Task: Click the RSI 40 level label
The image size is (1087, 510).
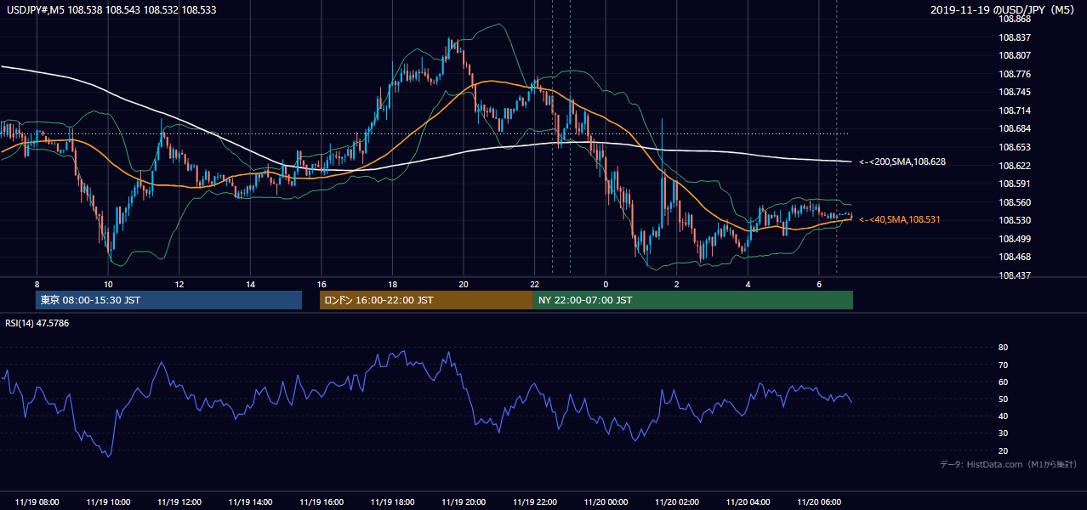Action: [1003, 416]
